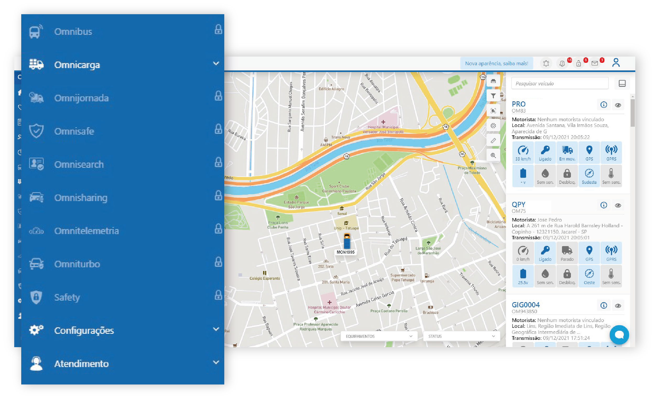Open the chat bubble support button
Screen dimensions: 655x399
coord(619,335)
